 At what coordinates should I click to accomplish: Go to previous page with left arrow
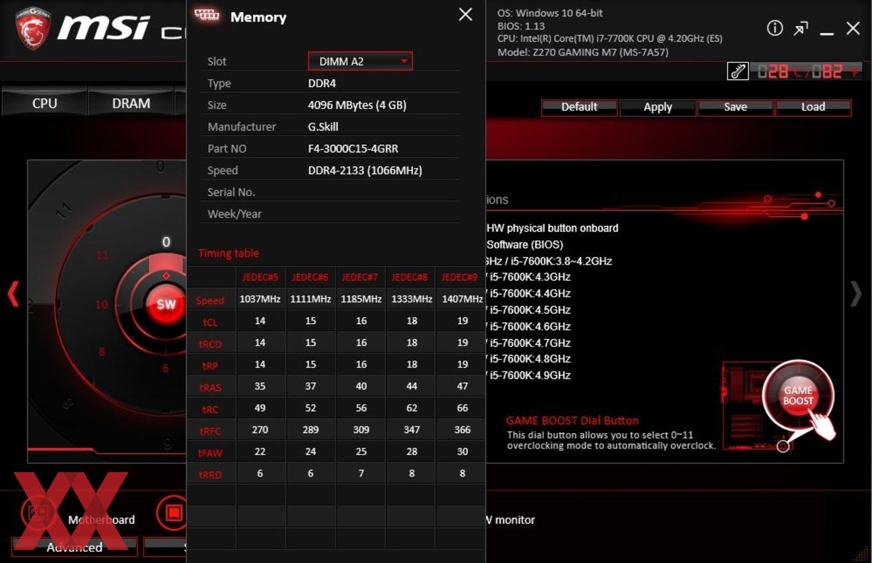click(13, 294)
